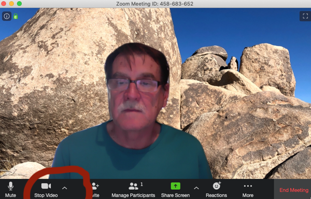Click End Meeting

coord(294,190)
